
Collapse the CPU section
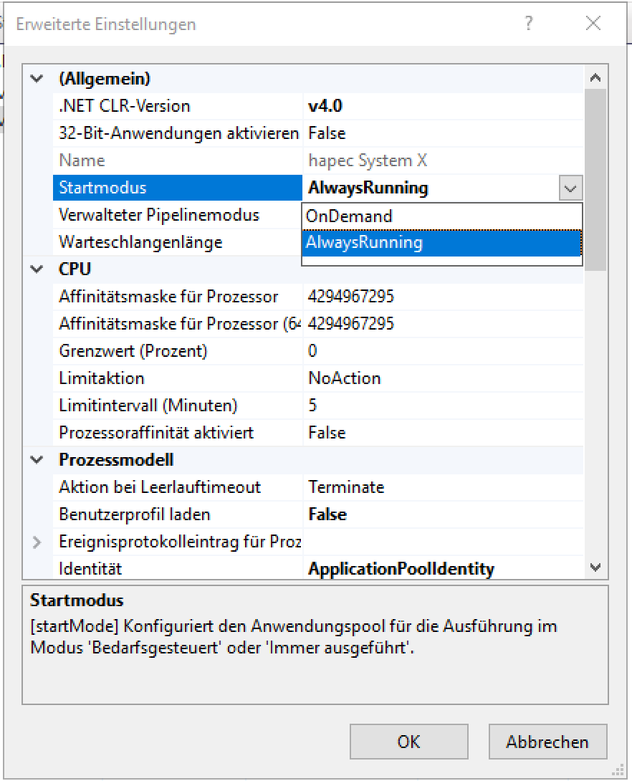pyautogui.click(x=37, y=269)
